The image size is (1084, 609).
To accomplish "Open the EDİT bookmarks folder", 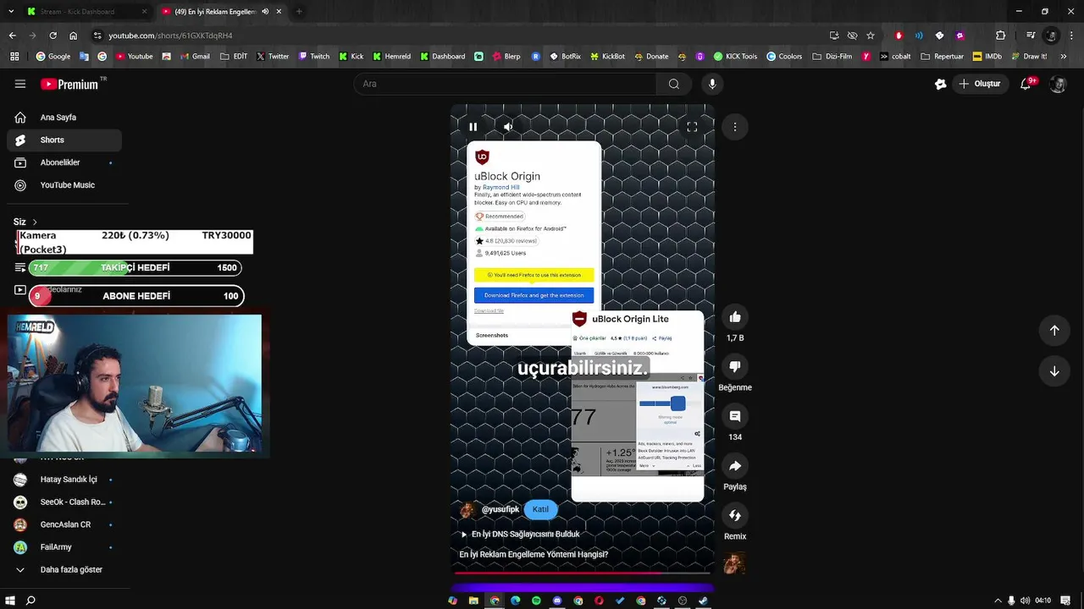I will [x=234, y=57].
